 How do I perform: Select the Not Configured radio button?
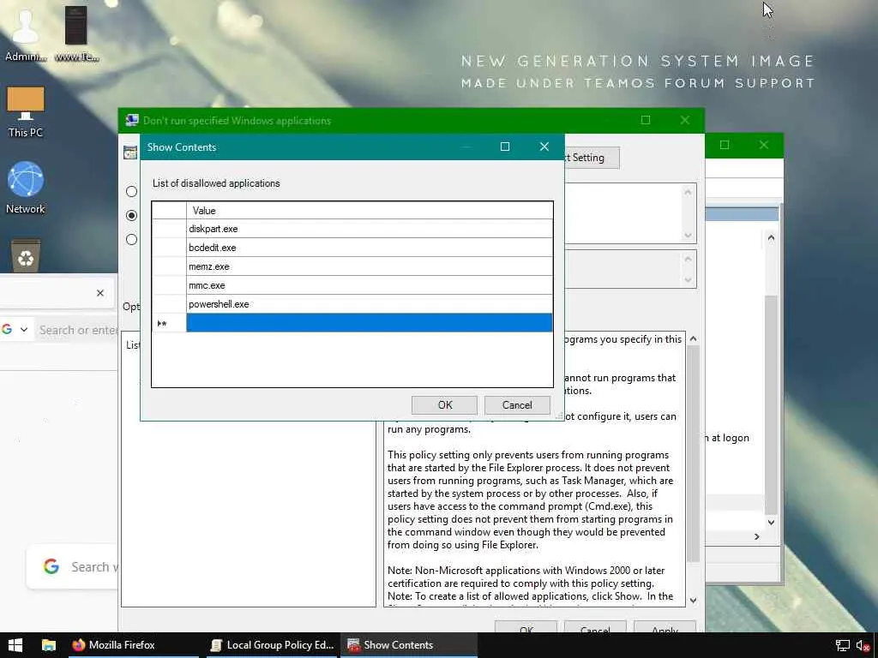click(132, 192)
